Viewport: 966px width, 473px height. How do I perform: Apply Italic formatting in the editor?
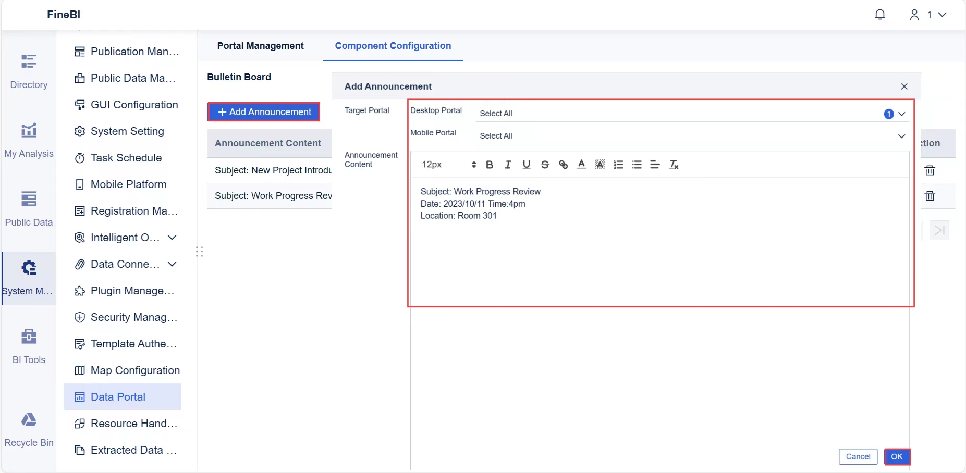(x=507, y=165)
